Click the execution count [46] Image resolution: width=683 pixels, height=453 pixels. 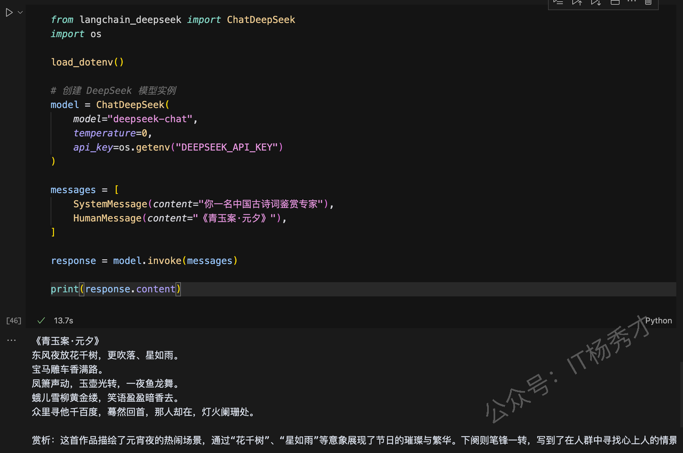click(14, 321)
